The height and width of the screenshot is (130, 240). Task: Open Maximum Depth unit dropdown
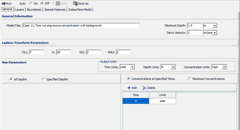tap(215, 26)
